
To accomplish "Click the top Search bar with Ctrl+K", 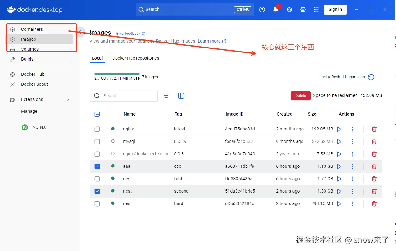I will click(x=195, y=10).
